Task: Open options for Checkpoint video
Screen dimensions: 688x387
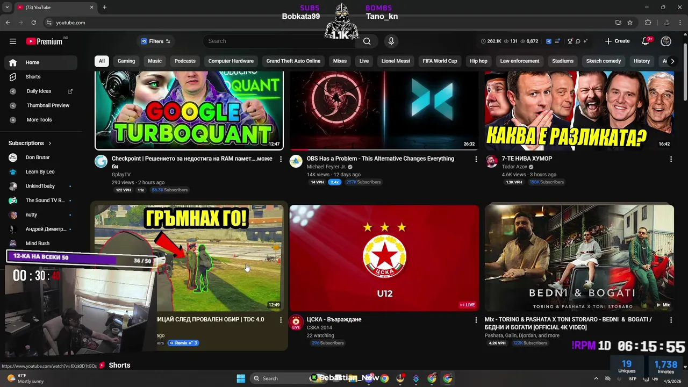Action: (x=281, y=159)
